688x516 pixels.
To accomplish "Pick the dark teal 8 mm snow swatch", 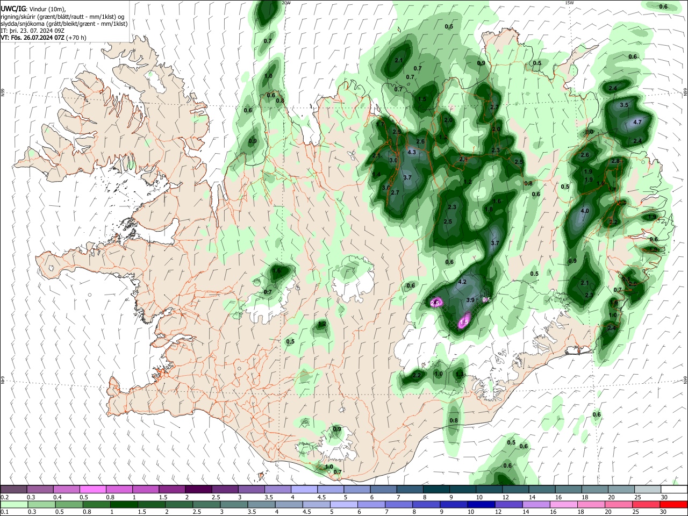I will point(436,490).
